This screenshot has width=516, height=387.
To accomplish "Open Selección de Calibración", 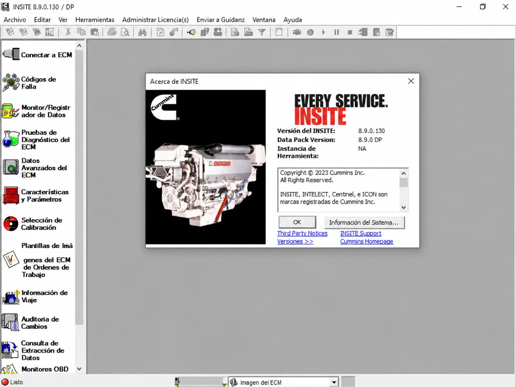I will coord(33,224).
